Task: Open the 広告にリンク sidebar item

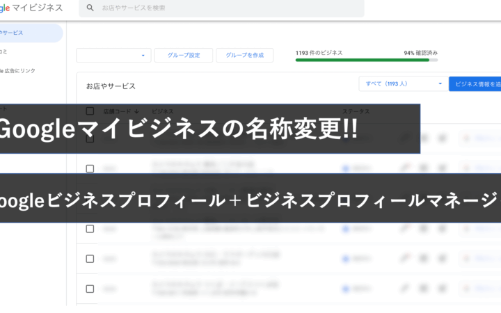Action: pos(17,70)
